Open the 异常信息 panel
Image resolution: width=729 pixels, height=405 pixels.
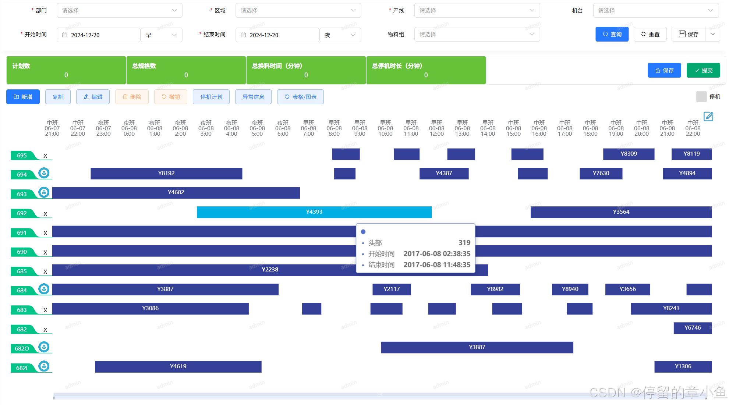click(x=253, y=97)
